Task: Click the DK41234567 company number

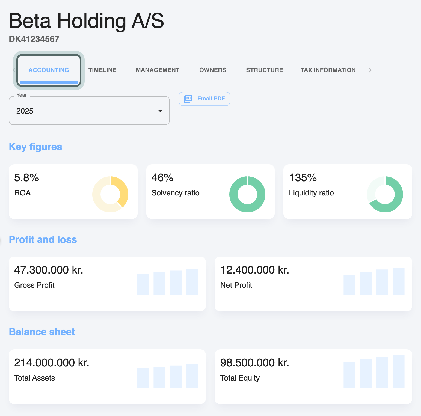Action: click(34, 39)
